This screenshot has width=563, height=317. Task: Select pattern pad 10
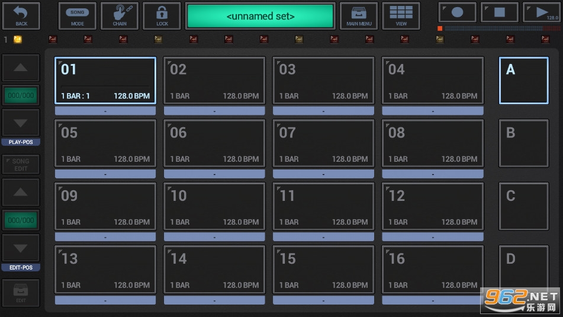(x=214, y=206)
